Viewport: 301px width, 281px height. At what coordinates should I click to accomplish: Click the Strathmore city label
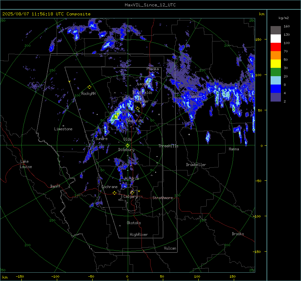163,198
